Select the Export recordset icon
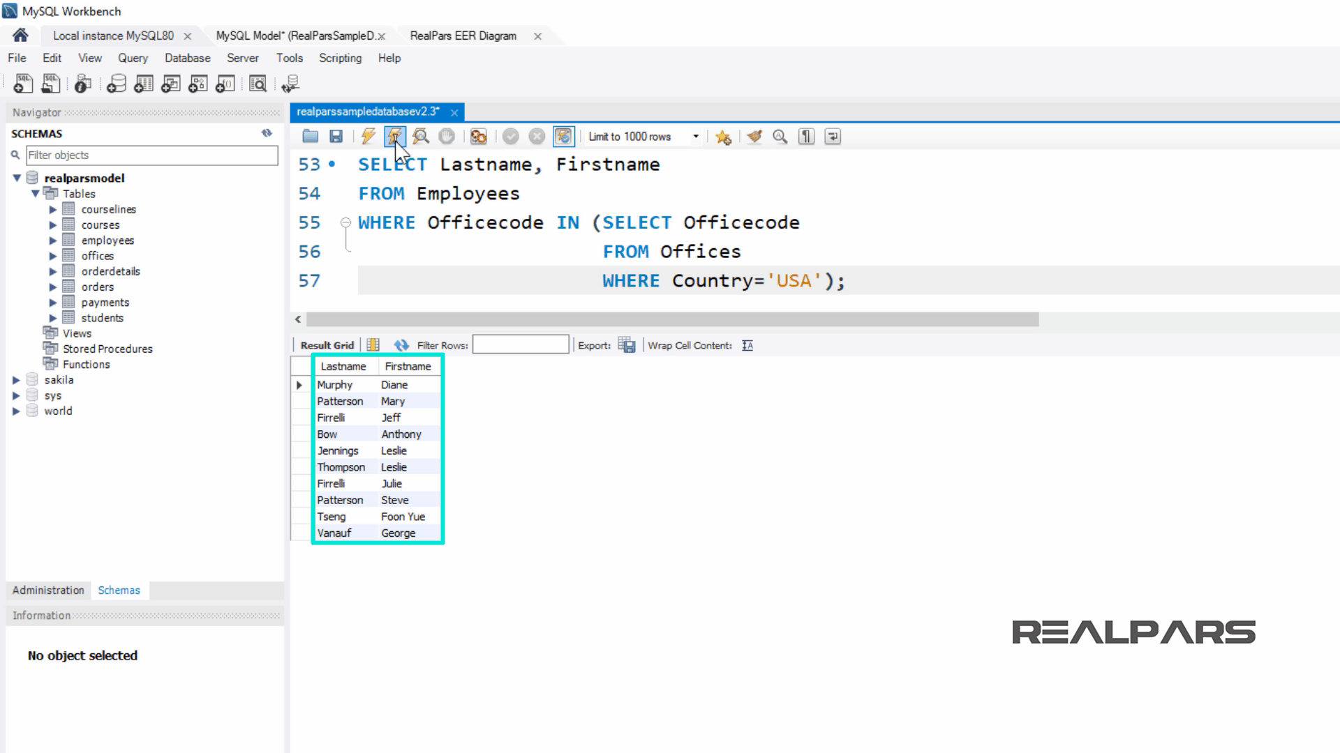 tap(626, 344)
